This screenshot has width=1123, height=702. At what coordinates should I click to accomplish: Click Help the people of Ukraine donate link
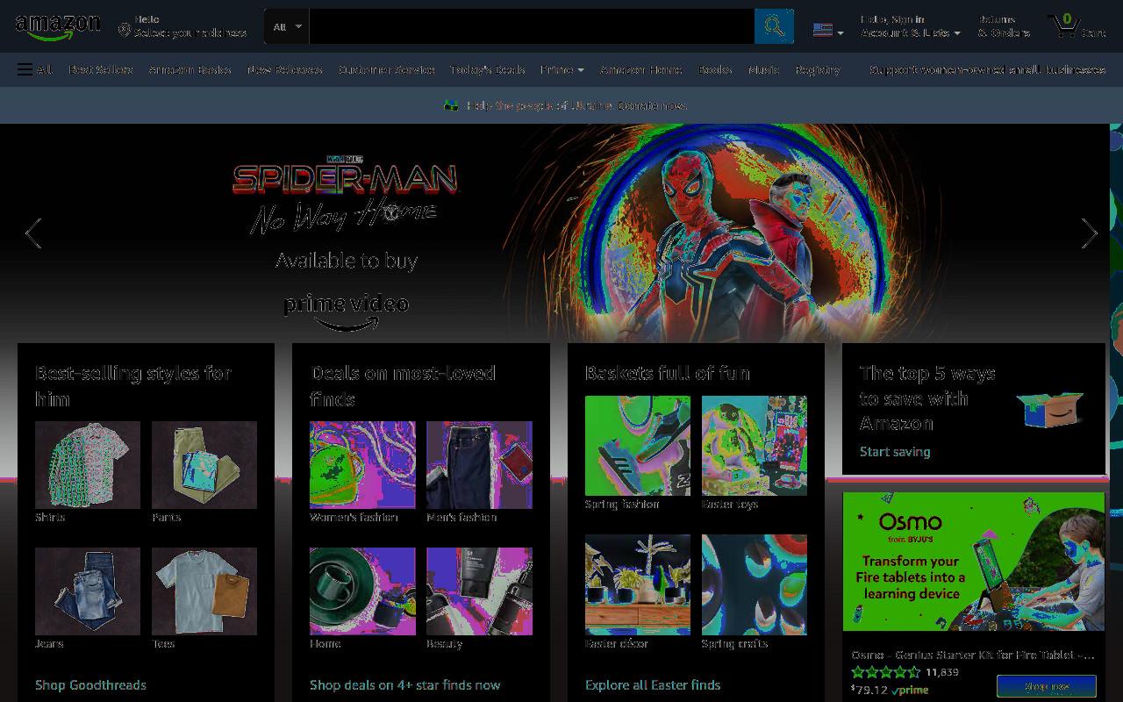pyautogui.click(x=576, y=105)
